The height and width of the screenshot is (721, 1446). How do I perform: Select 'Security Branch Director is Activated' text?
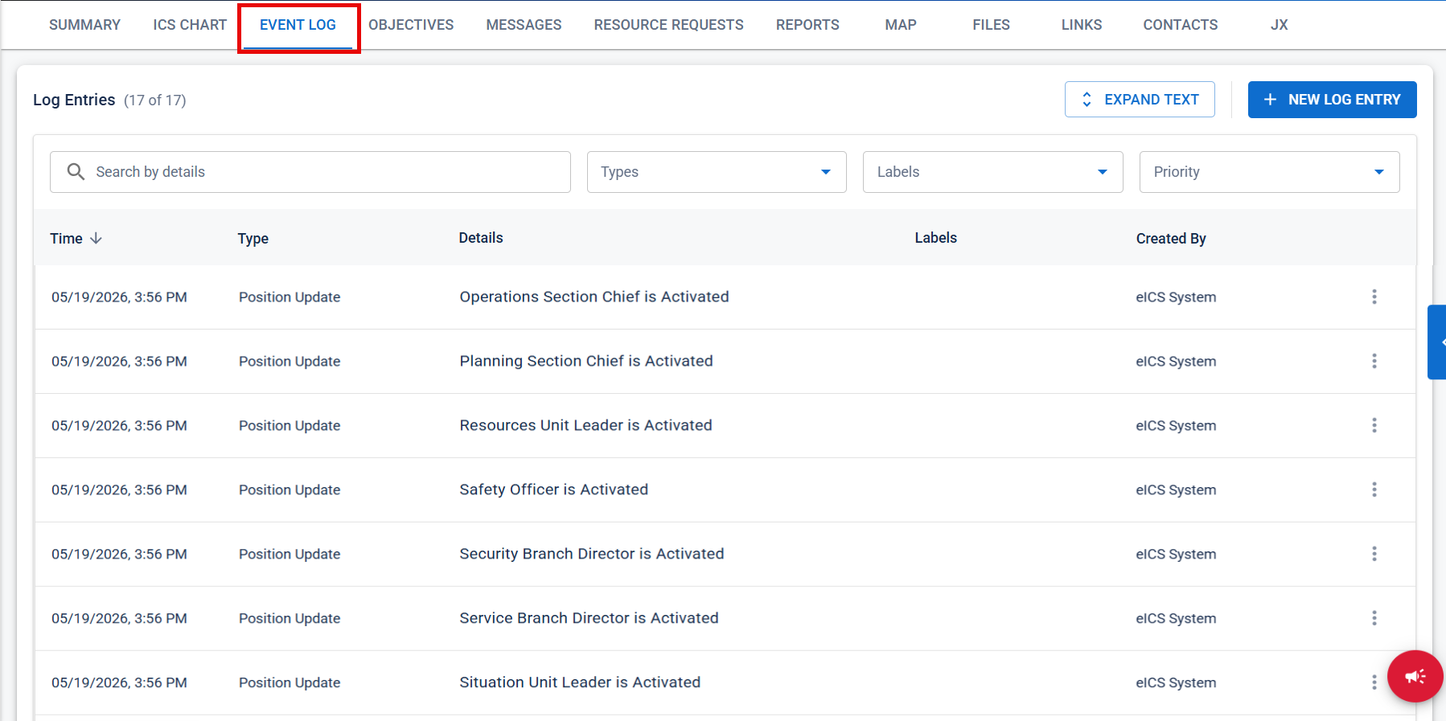(x=592, y=554)
